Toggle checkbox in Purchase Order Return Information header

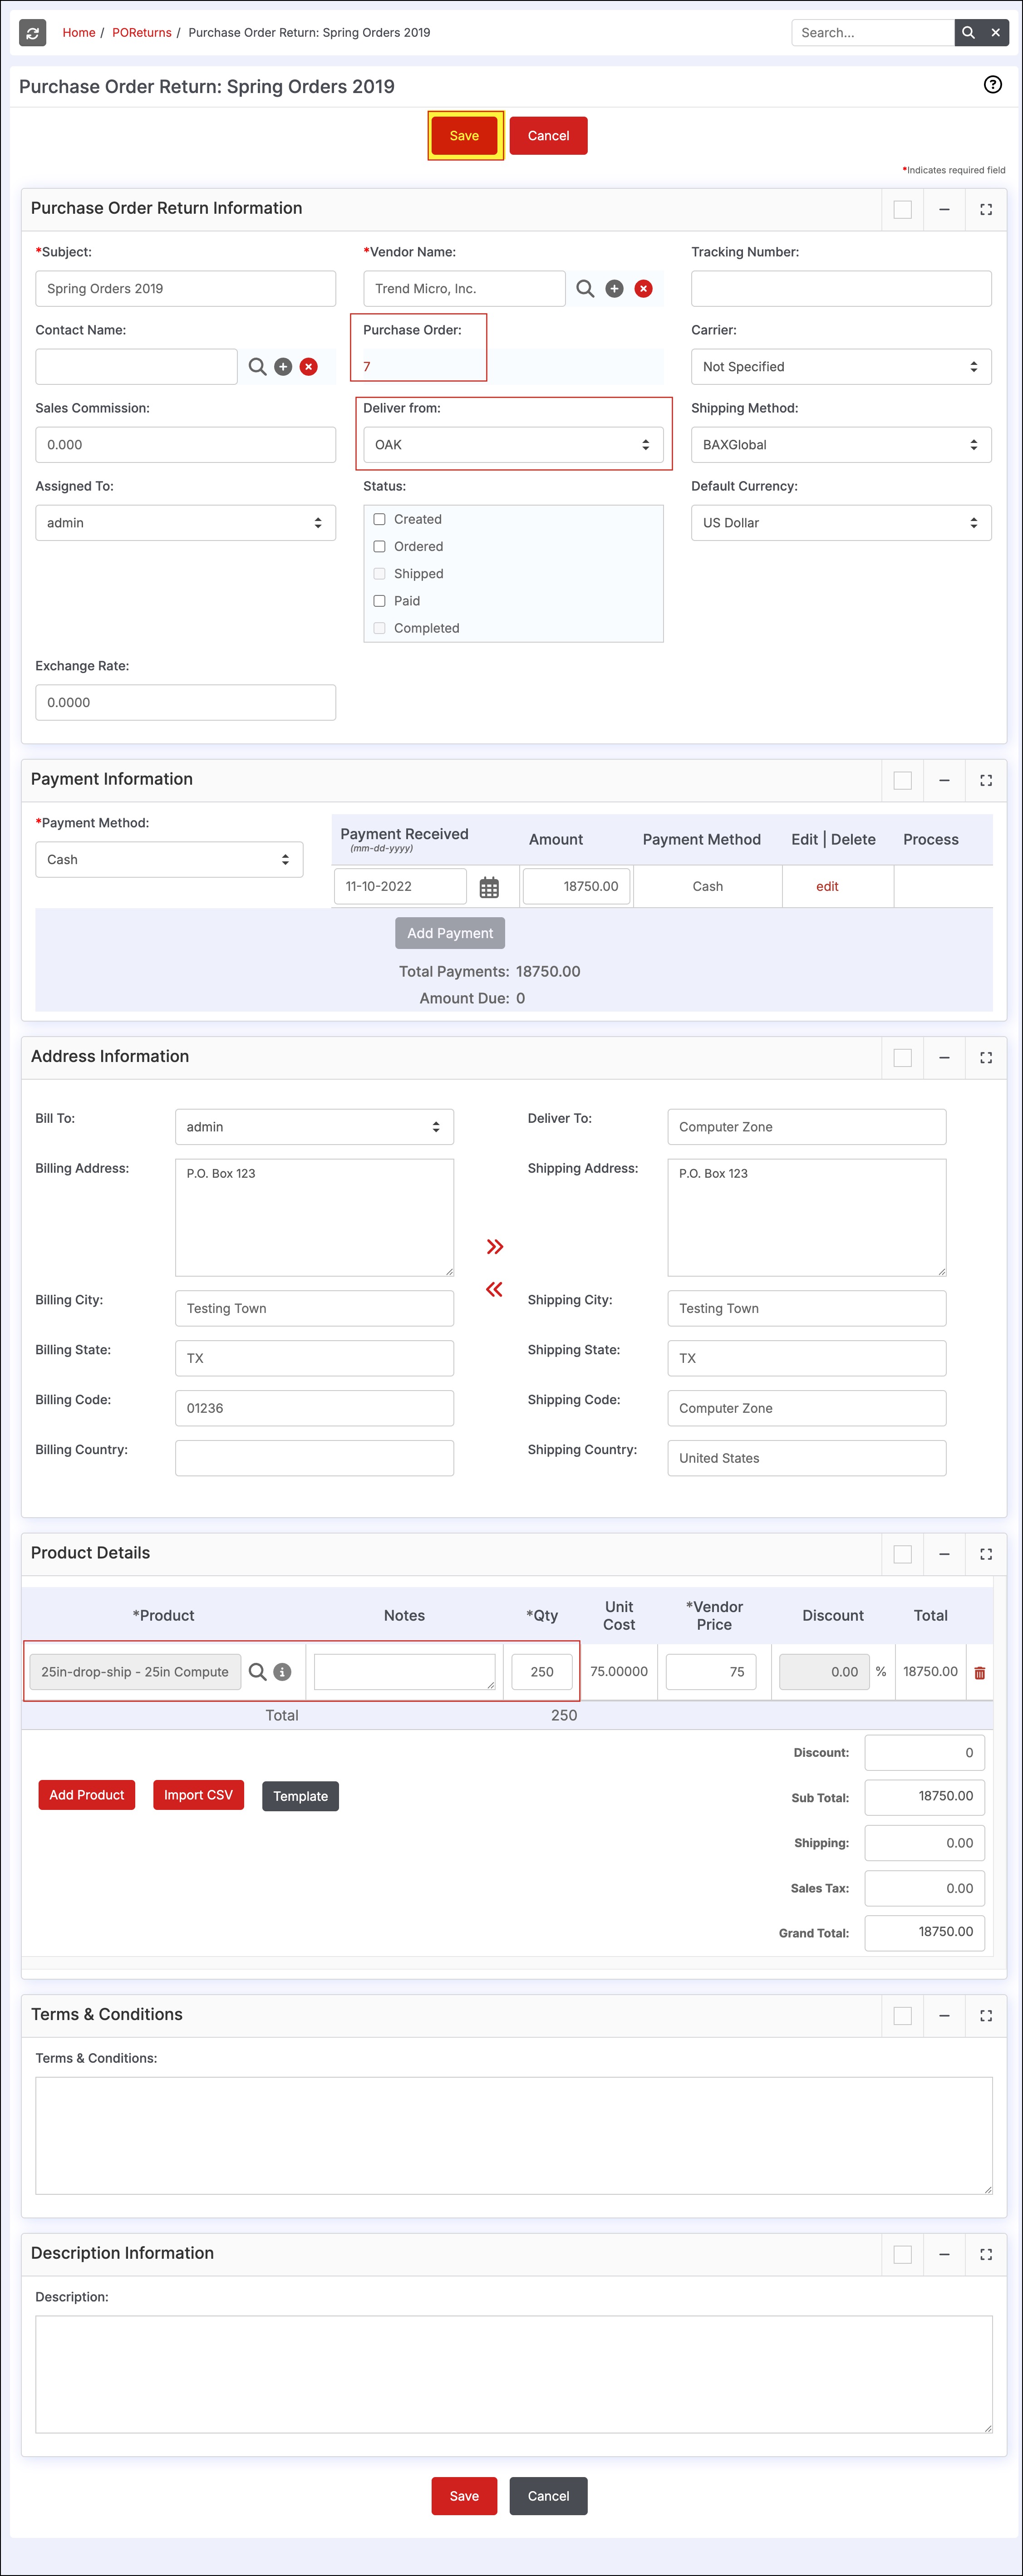click(902, 209)
